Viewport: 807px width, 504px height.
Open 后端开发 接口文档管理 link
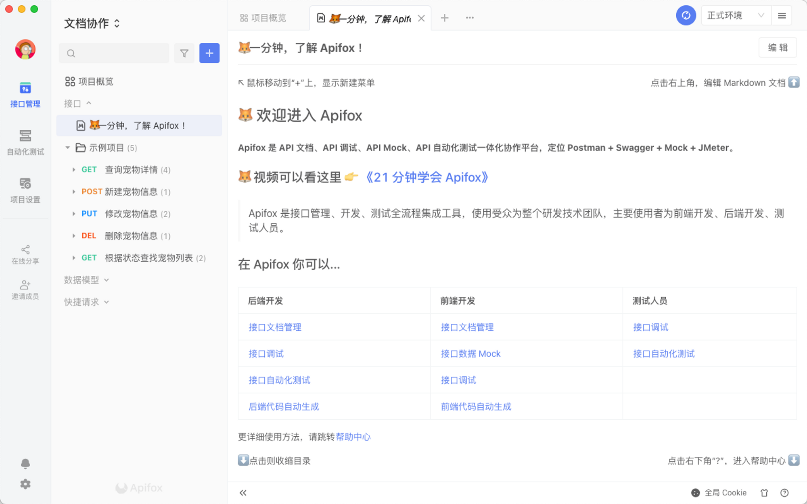click(275, 327)
